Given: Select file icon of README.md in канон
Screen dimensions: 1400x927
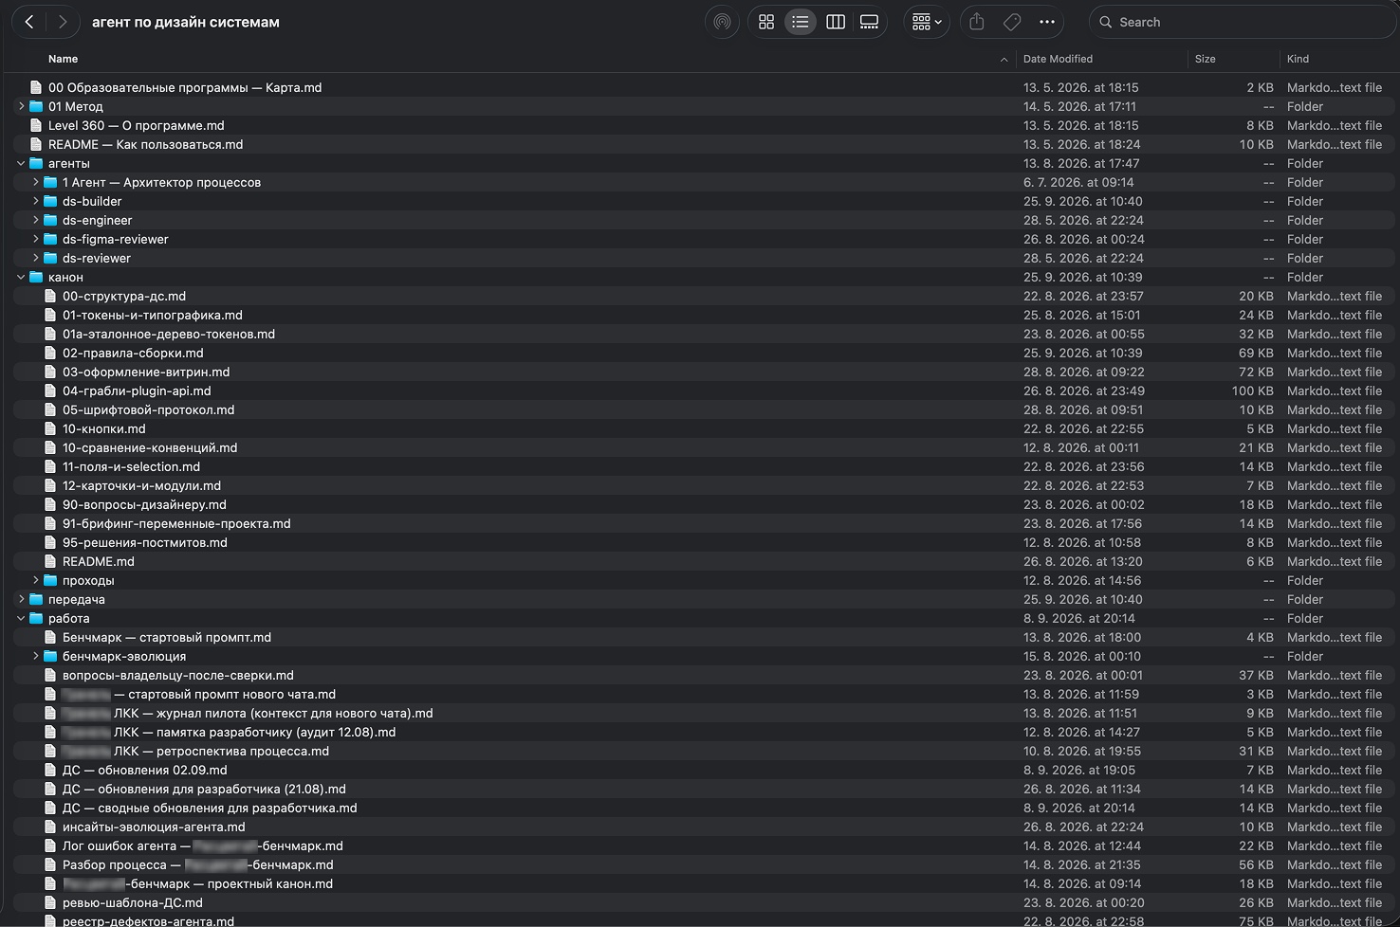Looking at the screenshot, I should pyautogui.click(x=50, y=561).
